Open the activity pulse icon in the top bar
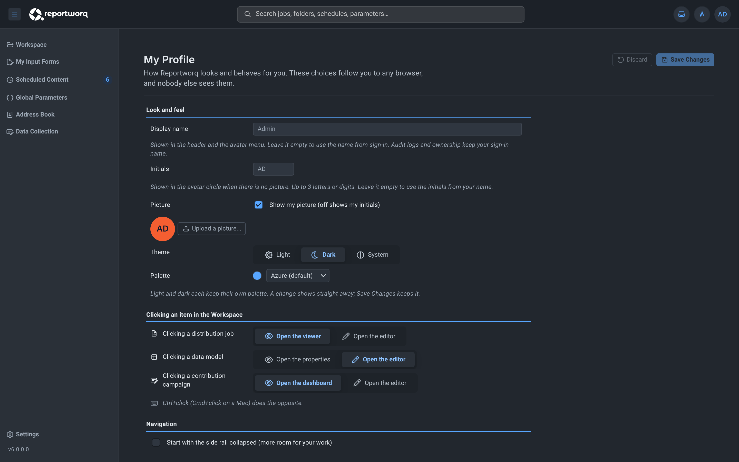The image size is (739, 462). pyautogui.click(x=702, y=14)
